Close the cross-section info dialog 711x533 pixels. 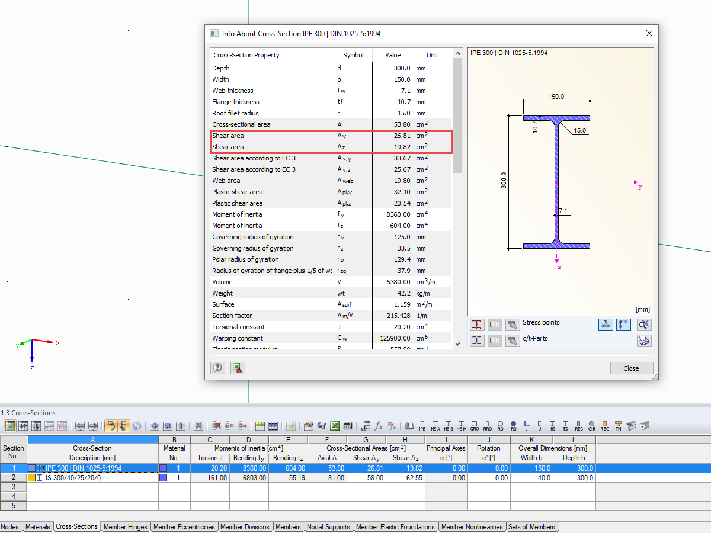tap(631, 368)
